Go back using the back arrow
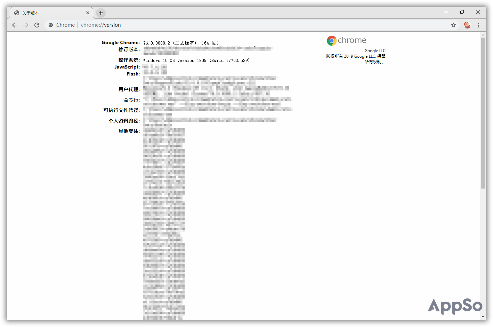493x327 pixels. pos(15,25)
